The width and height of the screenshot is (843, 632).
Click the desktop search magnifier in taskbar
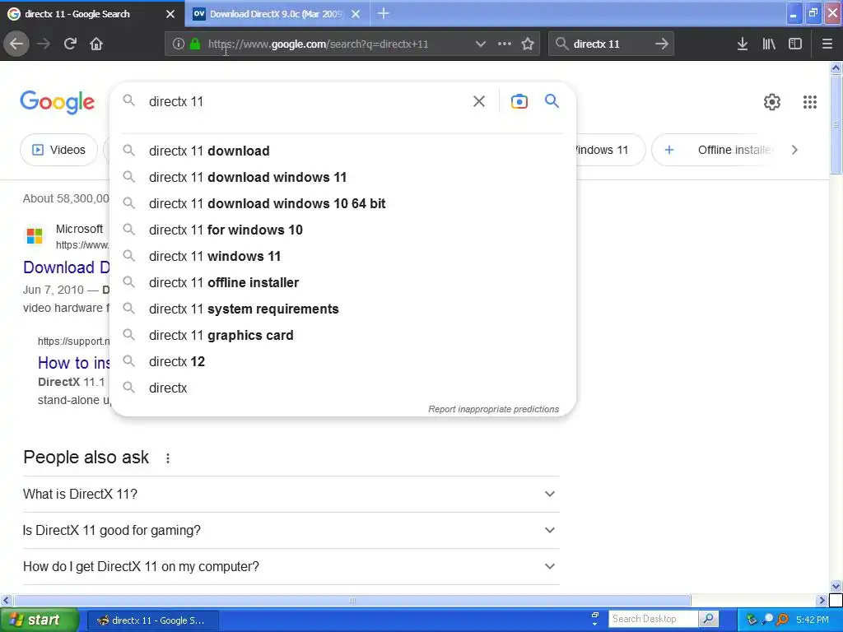point(709,619)
